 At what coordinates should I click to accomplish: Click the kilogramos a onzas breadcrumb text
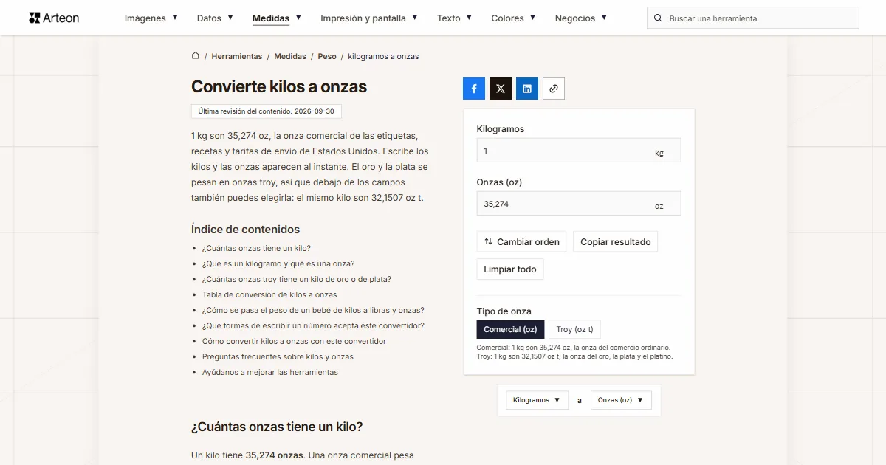tap(383, 56)
